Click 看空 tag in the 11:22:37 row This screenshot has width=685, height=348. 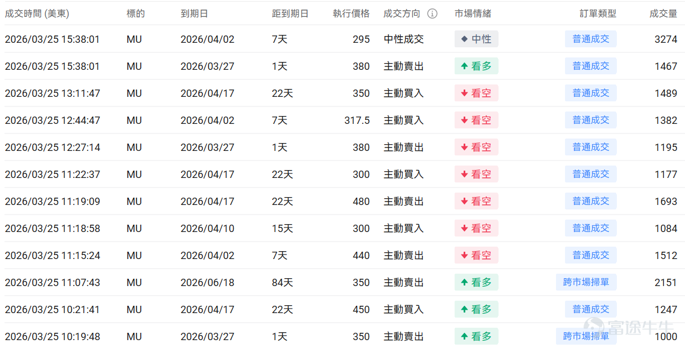pos(477,174)
